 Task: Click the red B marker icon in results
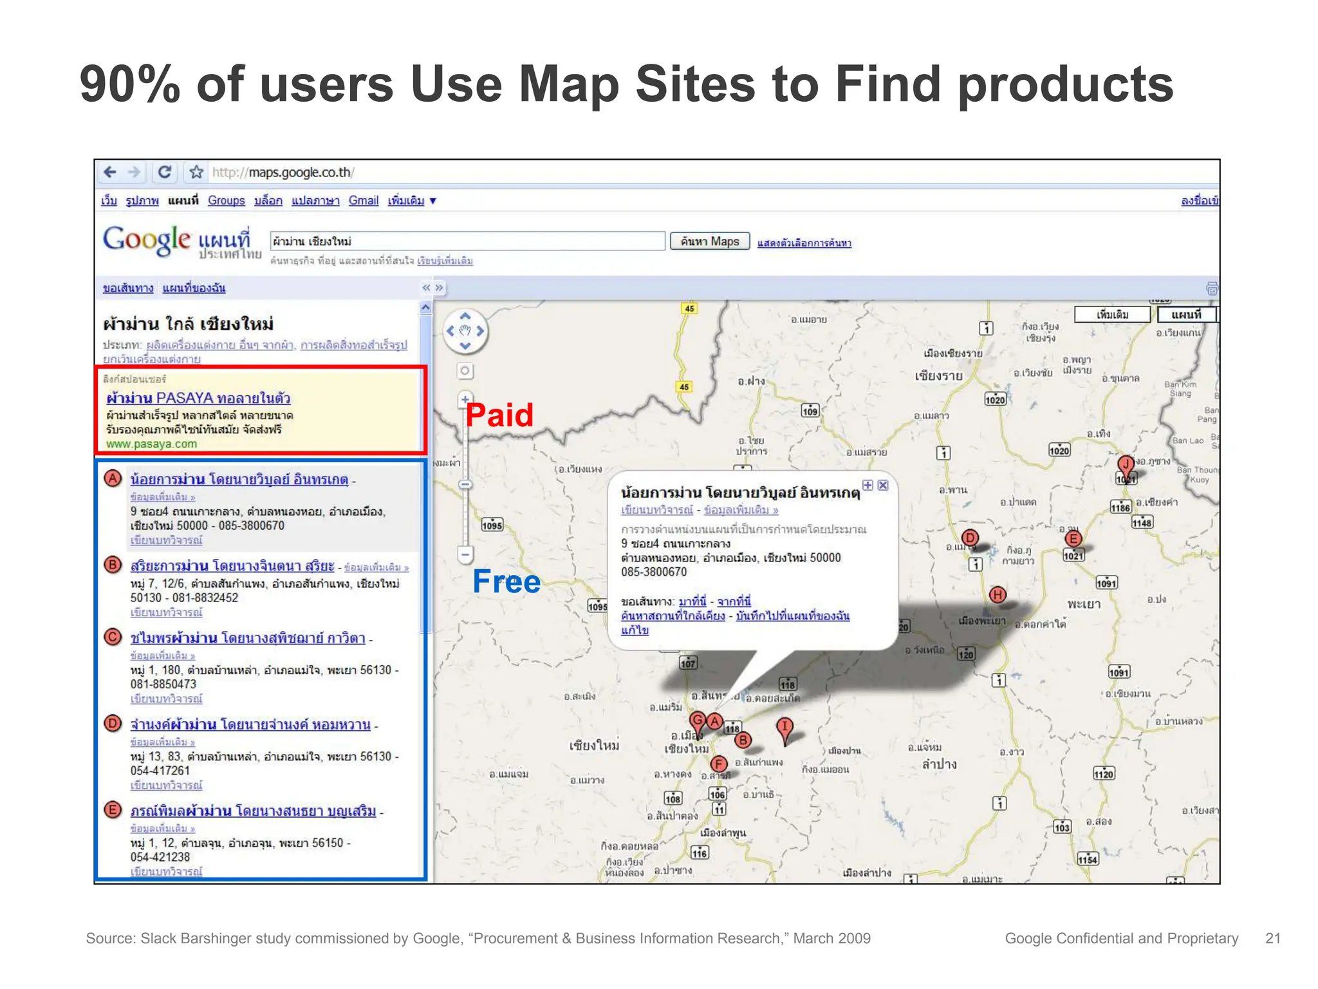coord(113,565)
